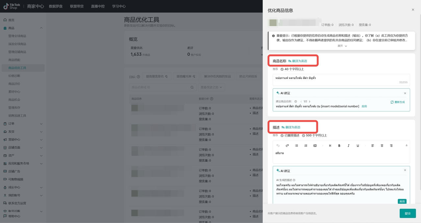Open 商品评价 in the sidebar
The width and height of the screenshot is (421, 223).
click(x=14, y=84)
